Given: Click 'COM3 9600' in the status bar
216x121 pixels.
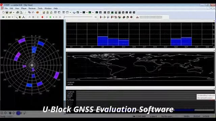Looking at the screenshot, I should (141, 116).
